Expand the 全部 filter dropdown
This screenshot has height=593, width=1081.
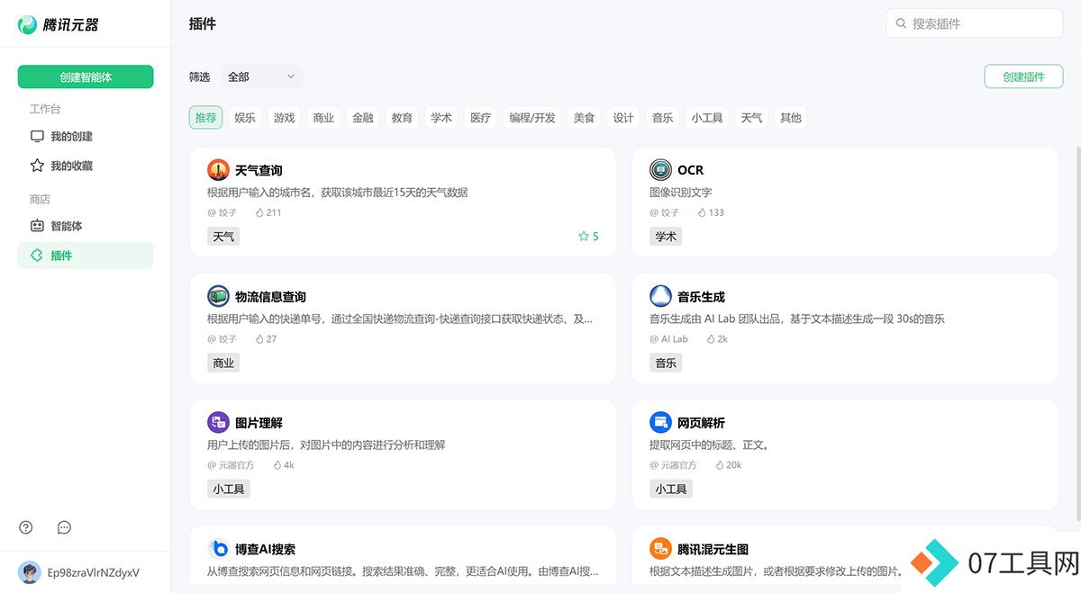point(261,76)
